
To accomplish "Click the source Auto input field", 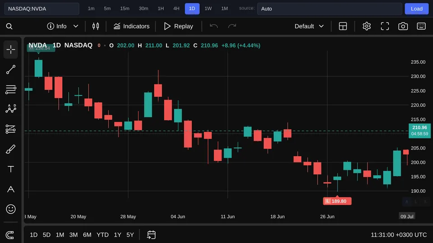I will point(329,9).
